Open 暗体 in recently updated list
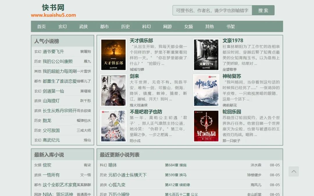Image resolution: width=314 pixels, height=196 pixels. pyautogui.click(x=113, y=165)
